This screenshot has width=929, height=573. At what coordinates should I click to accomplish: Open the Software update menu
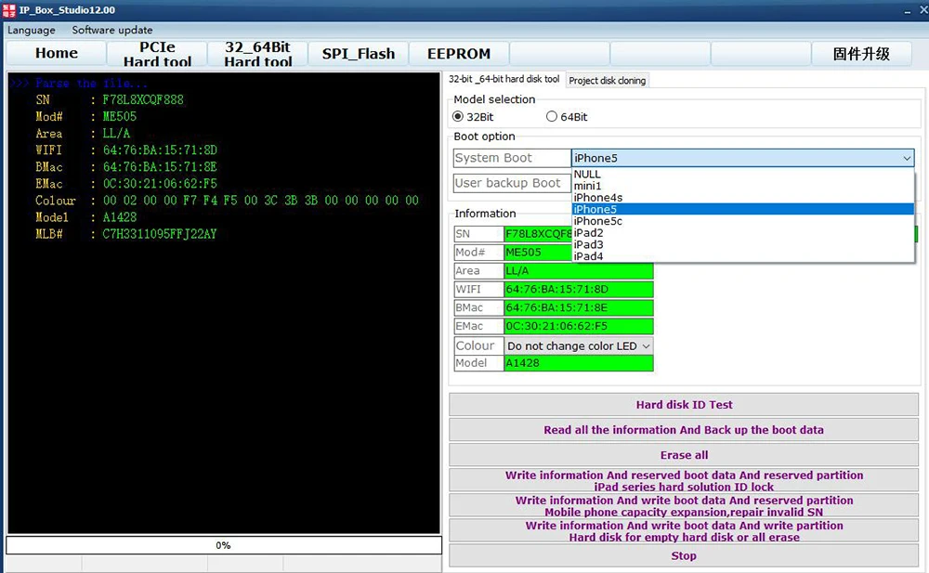pyautogui.click(x=112, y=30)
